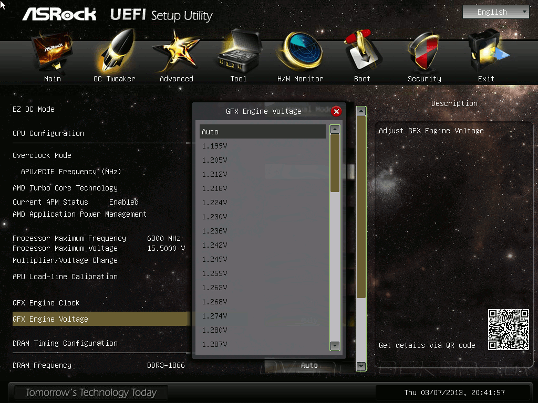Choose the 1.212V voltage option
This screenshot has height=403, width=538.
click(x=263, y=174)
